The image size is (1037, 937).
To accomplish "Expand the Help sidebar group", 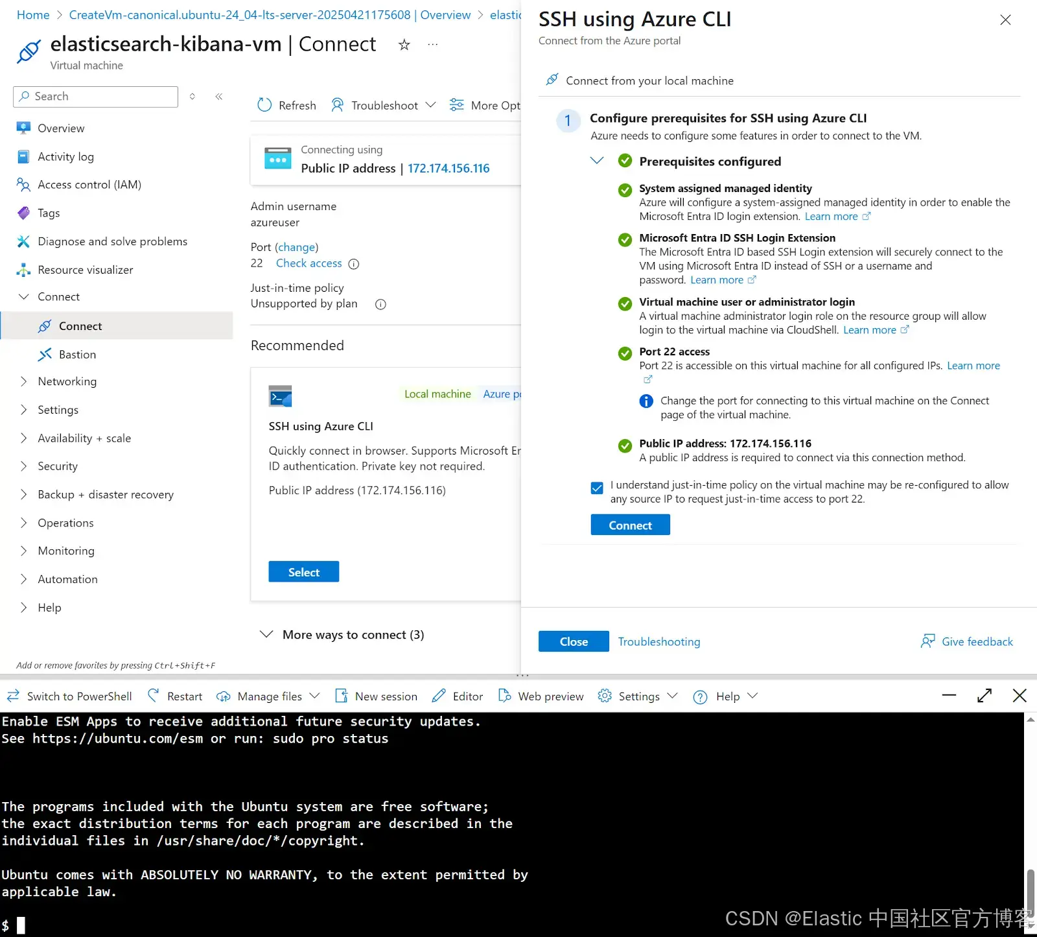I will click(x=24, y=608).
